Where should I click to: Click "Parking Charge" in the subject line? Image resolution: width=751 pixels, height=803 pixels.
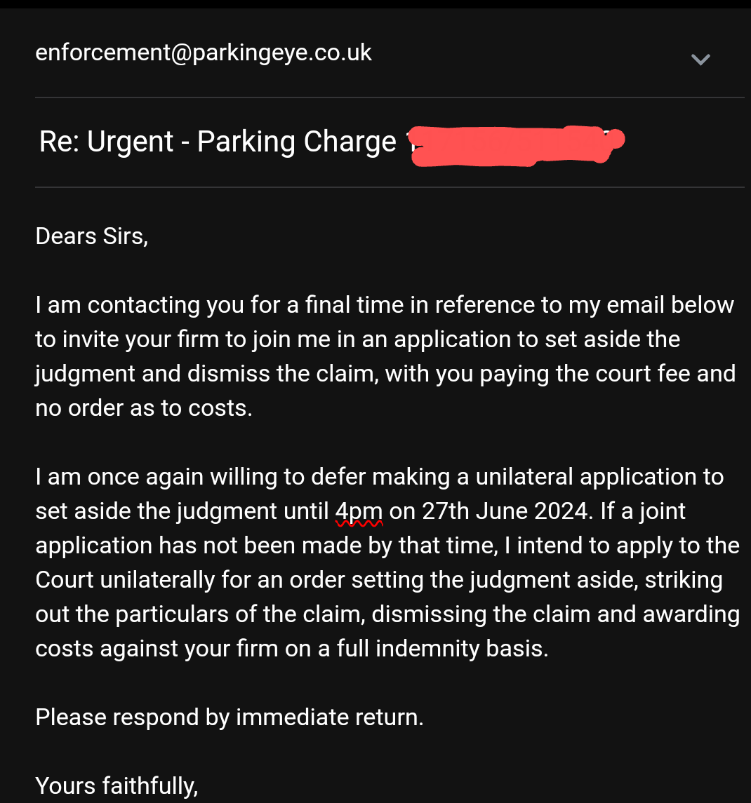[296, 142]
